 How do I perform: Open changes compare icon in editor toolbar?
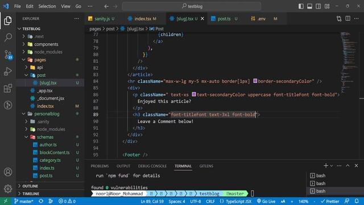click(339, 19)
